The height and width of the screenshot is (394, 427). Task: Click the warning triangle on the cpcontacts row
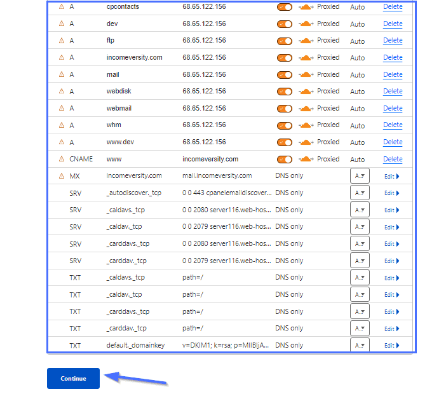(x=62, y=6)
